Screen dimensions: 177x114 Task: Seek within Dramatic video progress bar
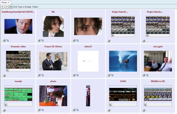(20, 70)
